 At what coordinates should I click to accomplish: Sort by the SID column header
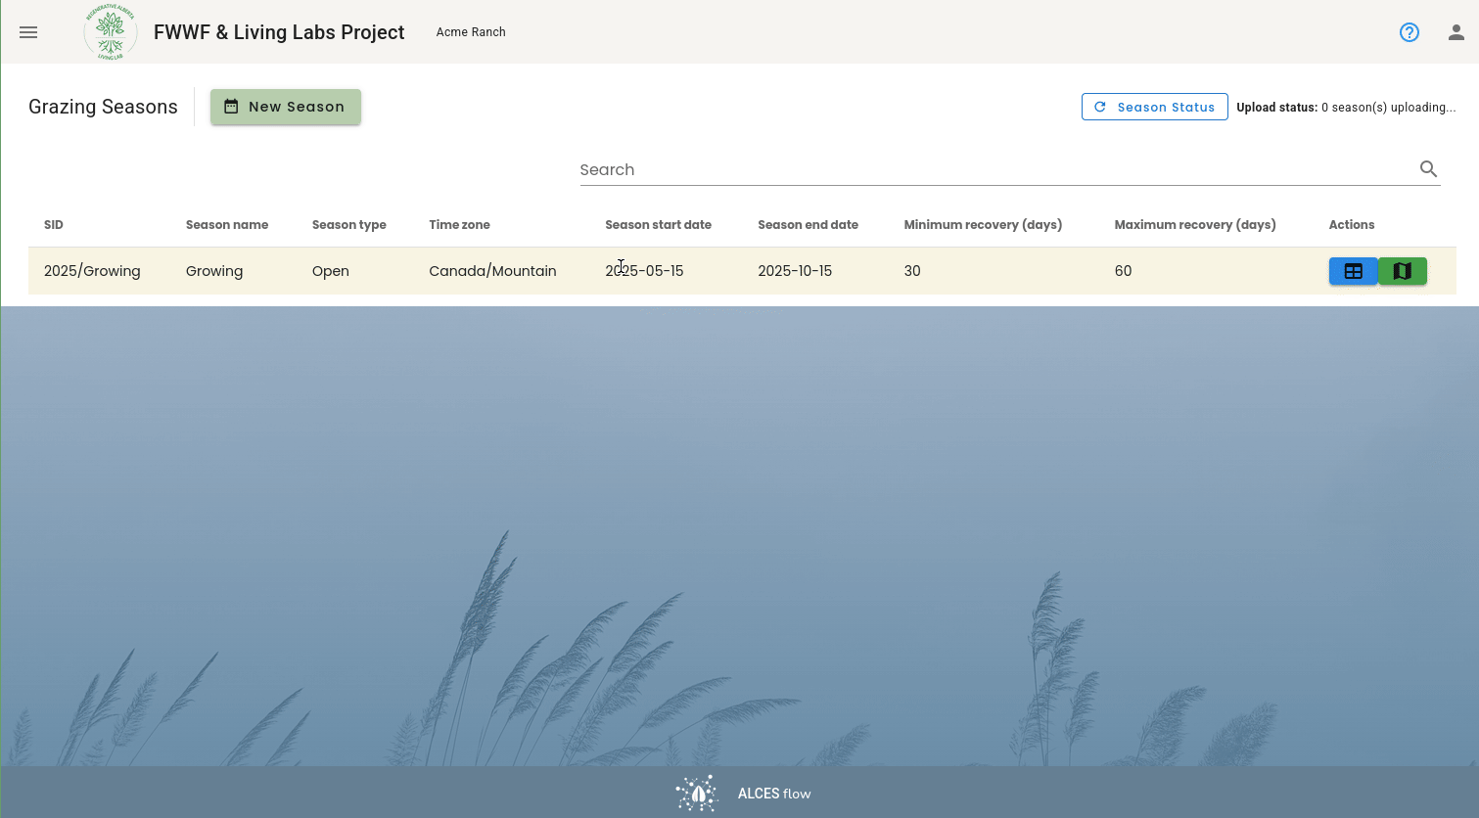click(x=54, y=224)
